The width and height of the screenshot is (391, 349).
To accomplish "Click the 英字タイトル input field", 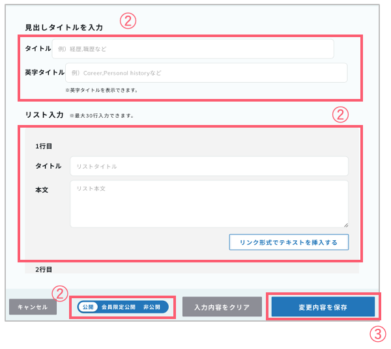I will coord(206,73).
